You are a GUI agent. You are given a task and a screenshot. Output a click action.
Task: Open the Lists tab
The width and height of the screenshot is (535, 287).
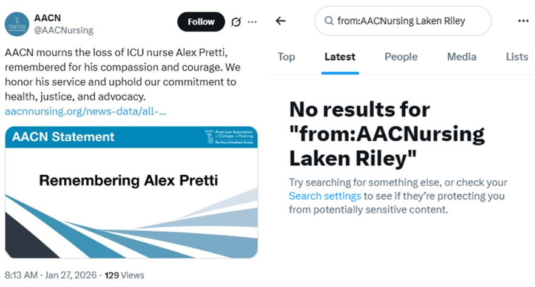pos(517,57)
